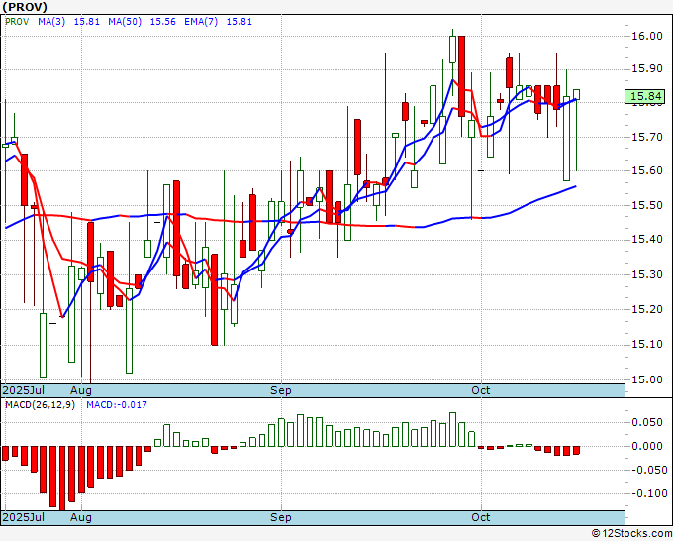This screenshot has width=673, height=541.
Task: Click the 15.00 price axis label
Action: click(x=647, y=379)
